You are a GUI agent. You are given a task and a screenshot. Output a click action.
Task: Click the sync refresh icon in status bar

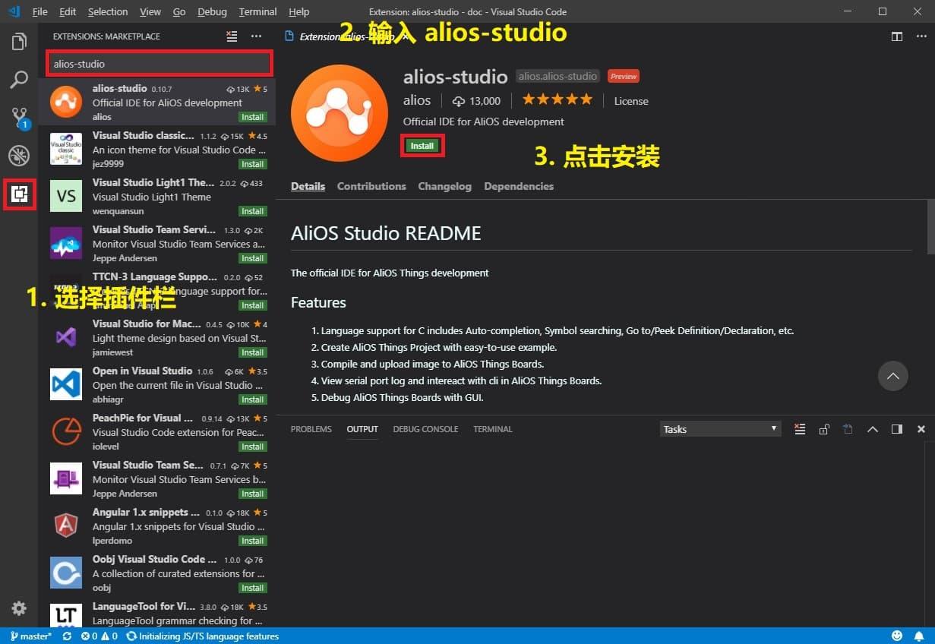pyautogui.click(x=66, y=636)
